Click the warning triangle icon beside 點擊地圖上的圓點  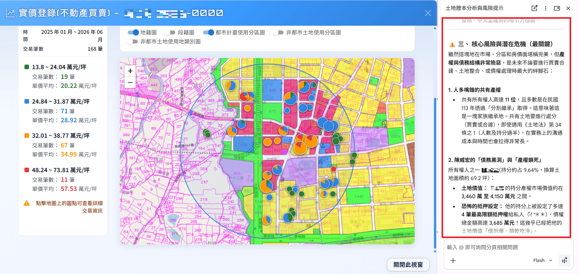click(27, 203)
